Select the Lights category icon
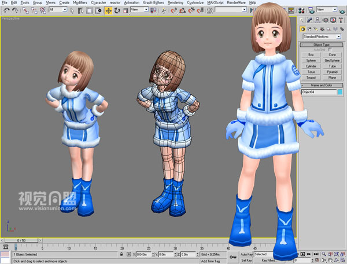The width and height of the screenshot is (347, 264). 317,28
